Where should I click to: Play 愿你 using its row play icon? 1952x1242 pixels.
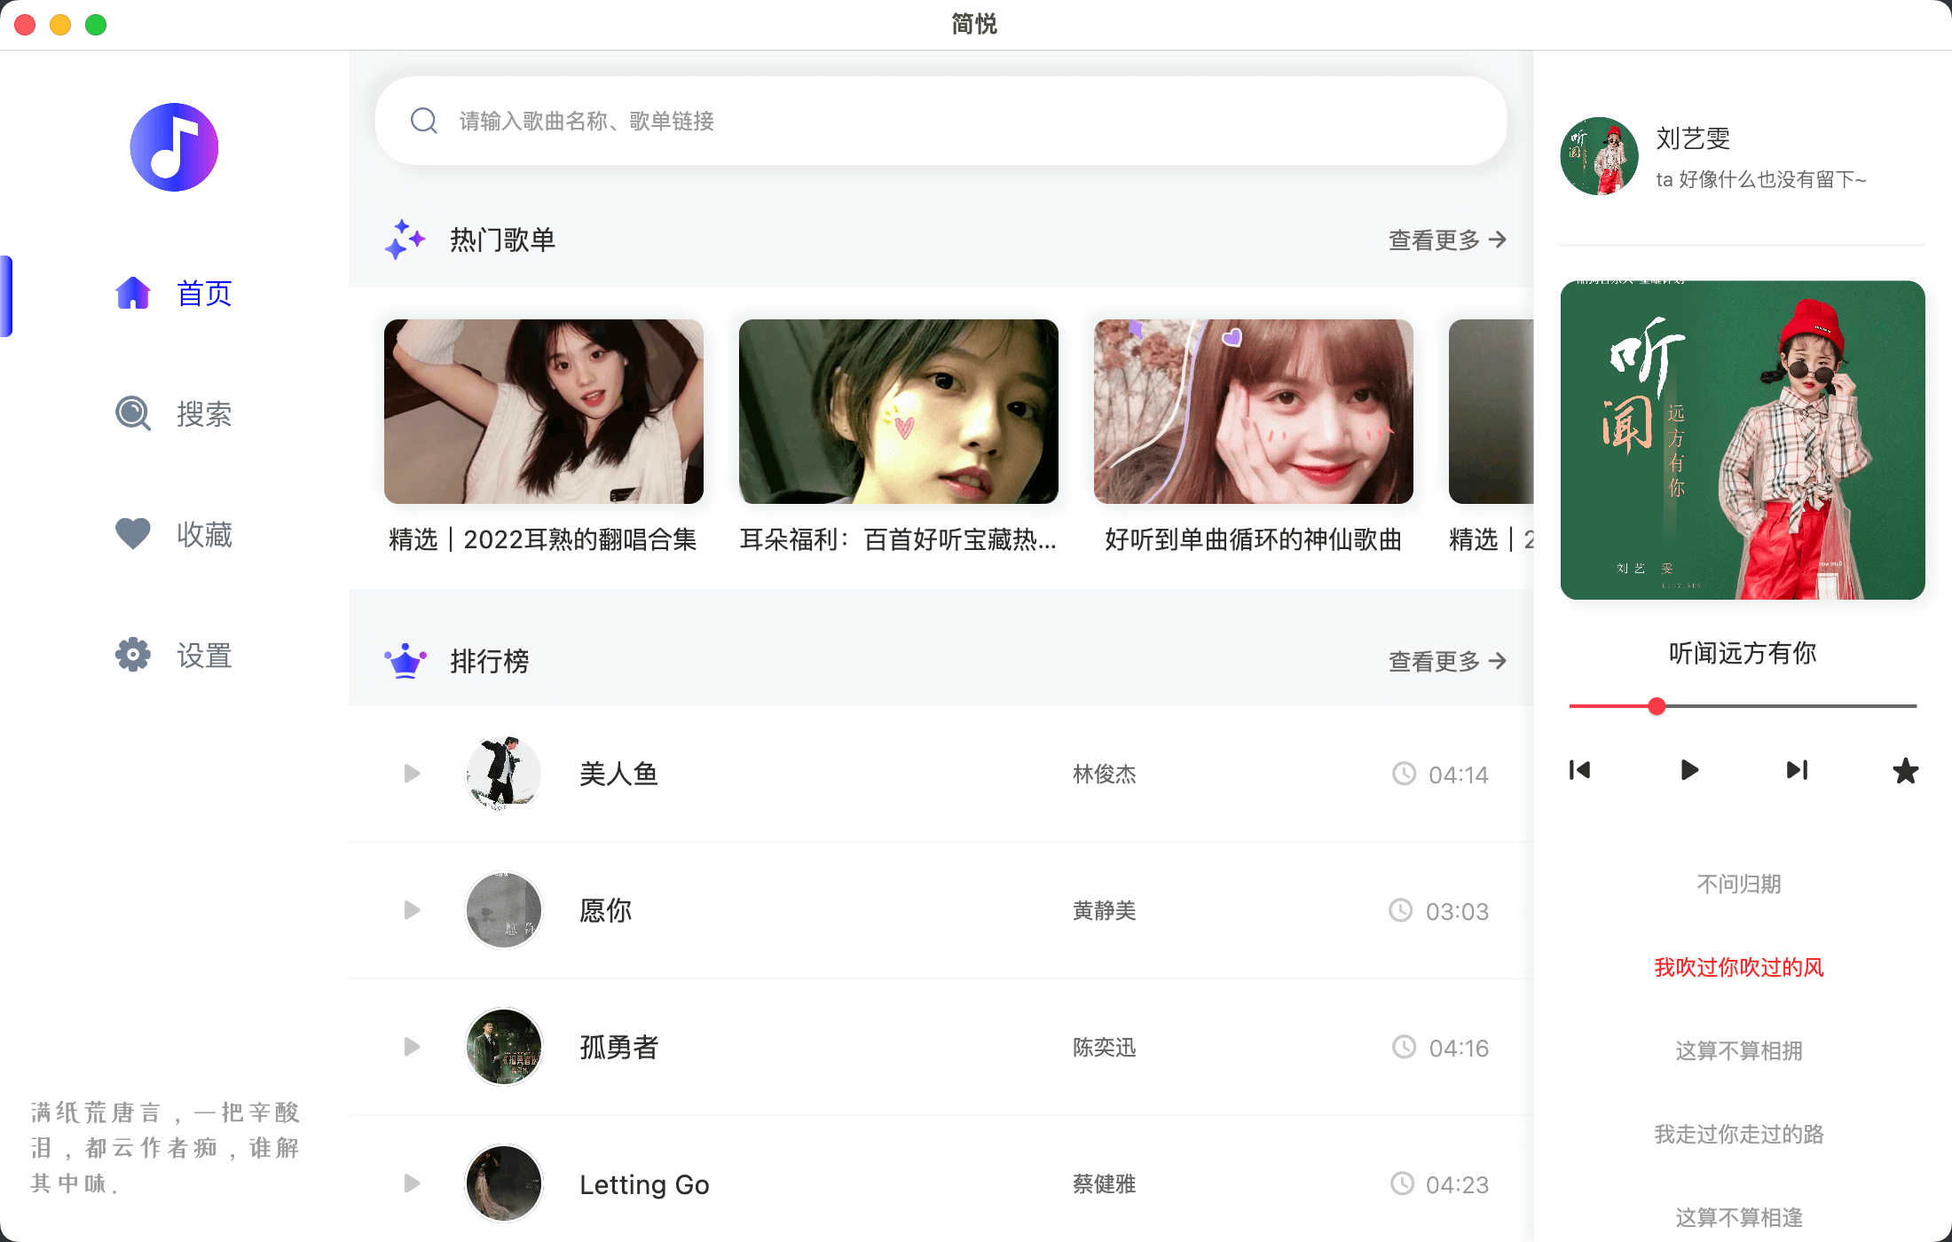[x=412, y=910]
